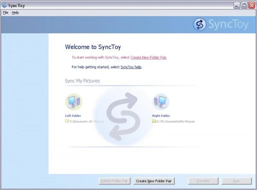Click the Delete Folder Pair button

pyautogui.click(x=114, y=181)
